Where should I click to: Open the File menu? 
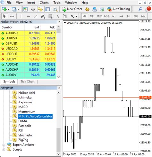tap(9, 3)
